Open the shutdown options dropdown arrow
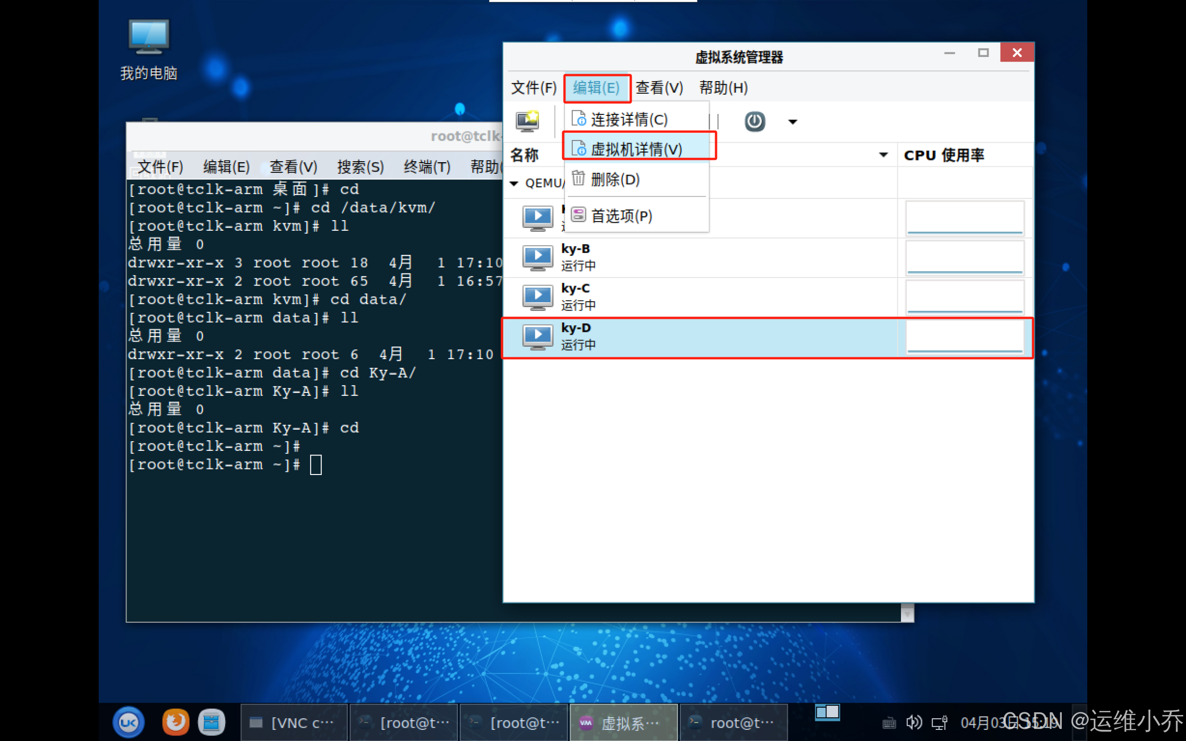 pos(793,121)
